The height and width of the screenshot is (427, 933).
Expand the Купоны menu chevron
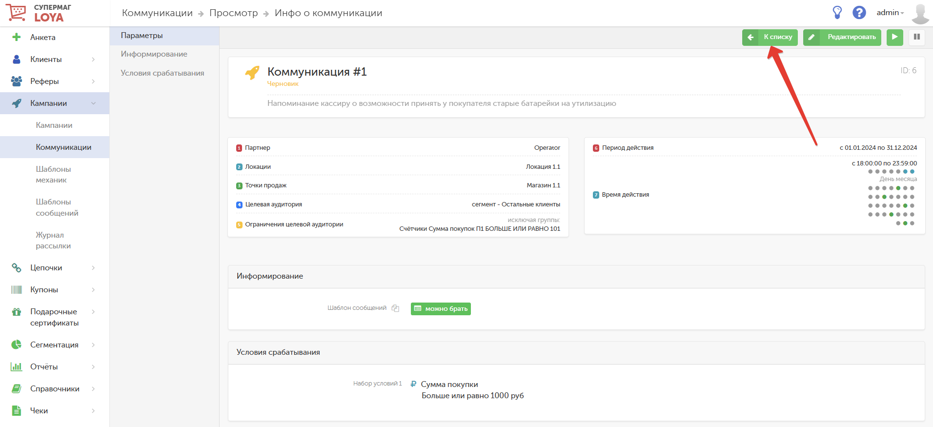point(93,289)
